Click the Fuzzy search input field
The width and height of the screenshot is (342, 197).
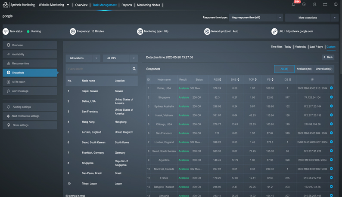click(x=98, y=69)
